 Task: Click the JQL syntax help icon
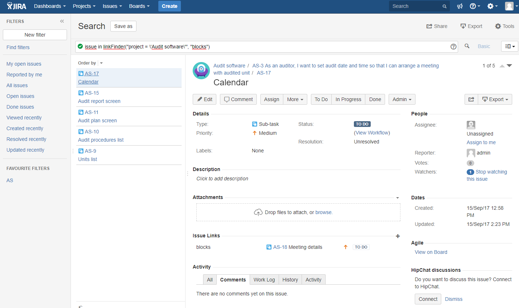[x=453, y=46]
